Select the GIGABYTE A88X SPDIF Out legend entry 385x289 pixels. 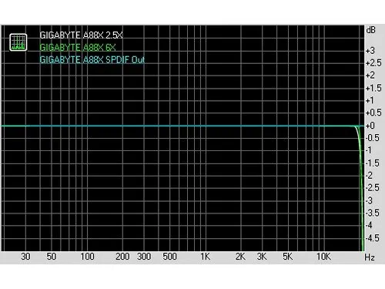click(x=92, y=60)
